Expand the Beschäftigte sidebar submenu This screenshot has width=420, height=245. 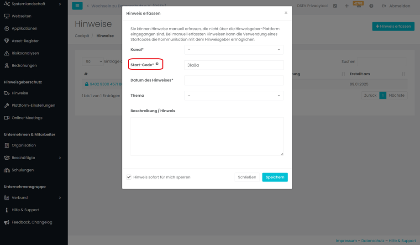(60, 158)
